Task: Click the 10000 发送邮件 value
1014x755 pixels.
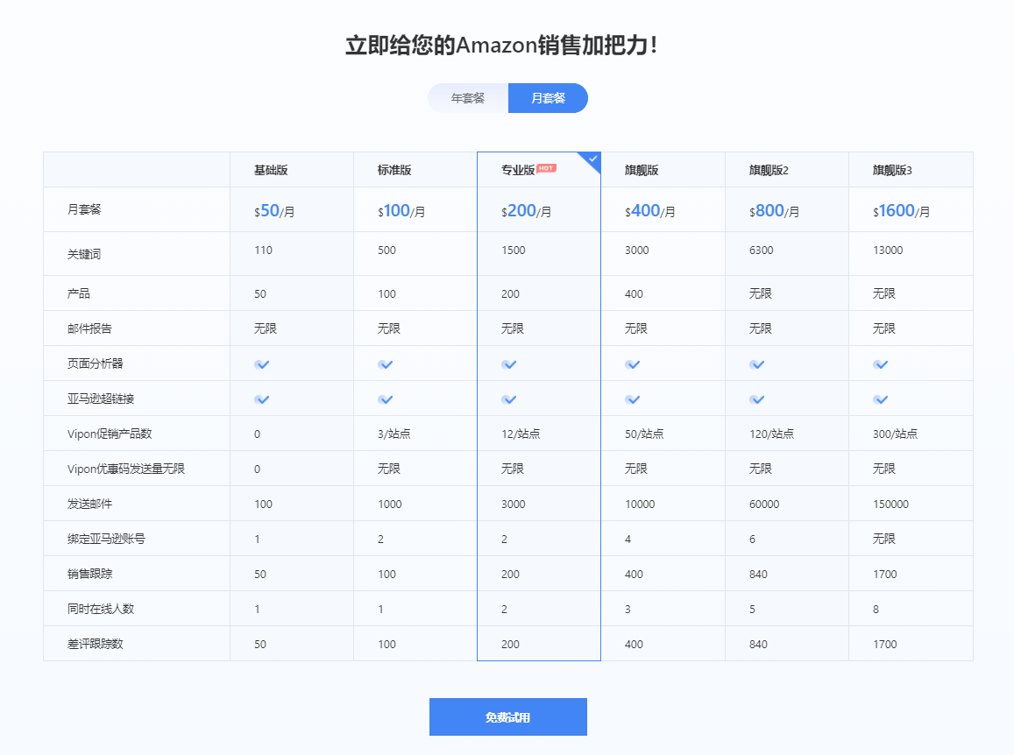Action: pyautogui.click(x=641, y=505)
